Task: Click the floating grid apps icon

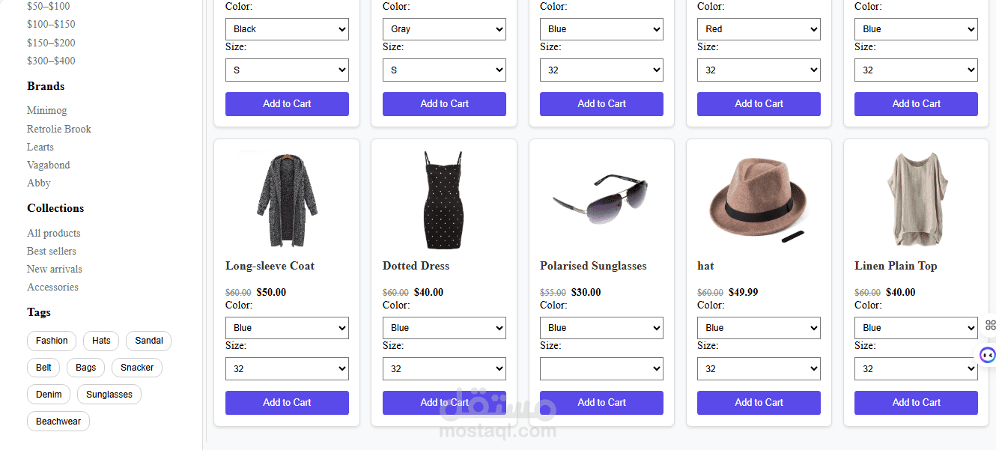Action: pyautogui.click(x=990, y=325)
